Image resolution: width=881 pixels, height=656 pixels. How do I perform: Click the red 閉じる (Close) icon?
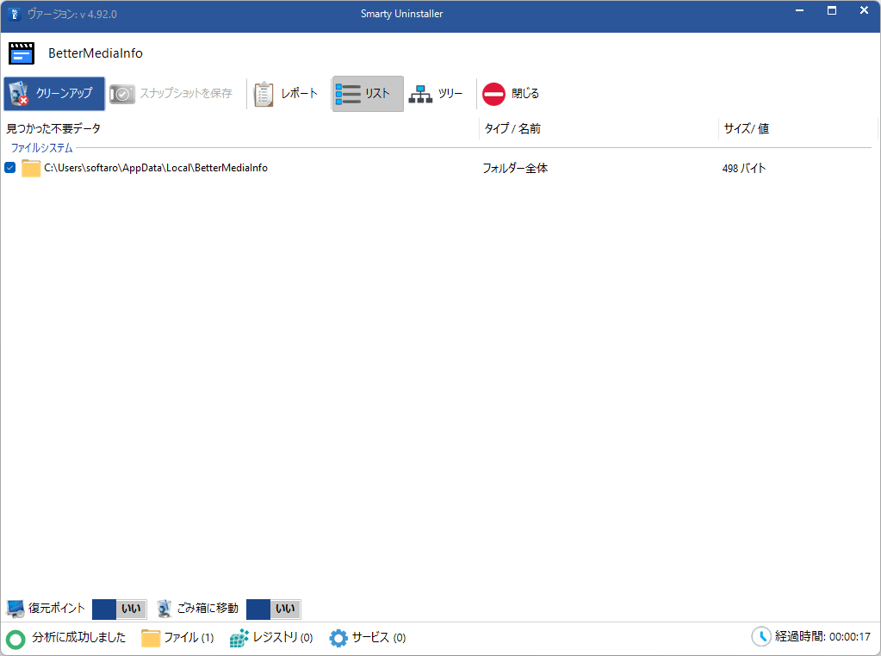(493, 94)
